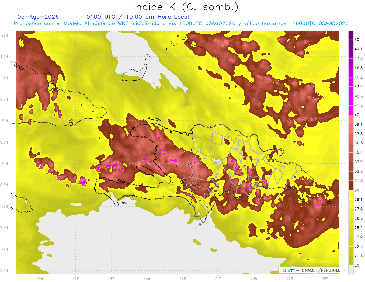Screen dimensions: 365x282
Task: Click the longitude label "75W"
Action: [76, 278]
